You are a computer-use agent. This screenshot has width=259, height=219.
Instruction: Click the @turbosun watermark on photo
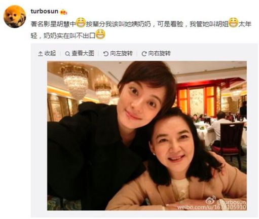click(232, 202)
